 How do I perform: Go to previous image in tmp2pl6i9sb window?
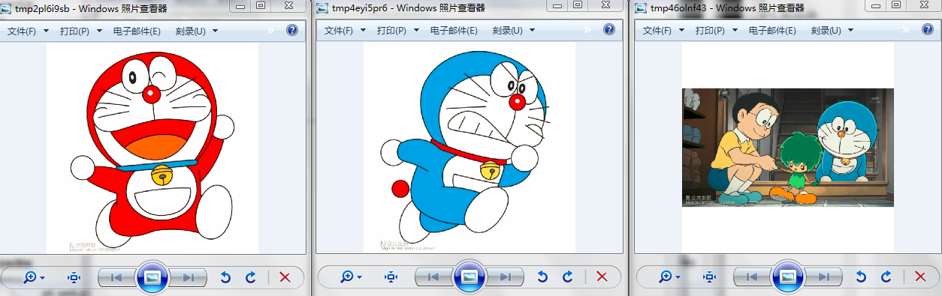coord(116,277)
